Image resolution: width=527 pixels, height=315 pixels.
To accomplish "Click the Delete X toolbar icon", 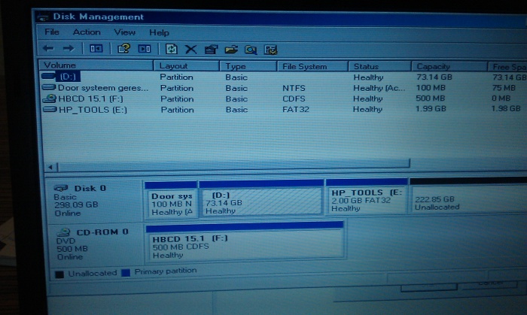I will click(191, 50).
